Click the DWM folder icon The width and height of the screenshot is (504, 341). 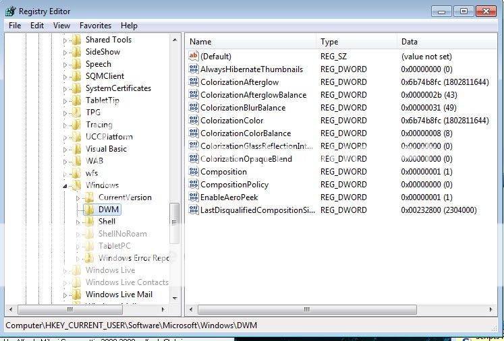(89, 210)
